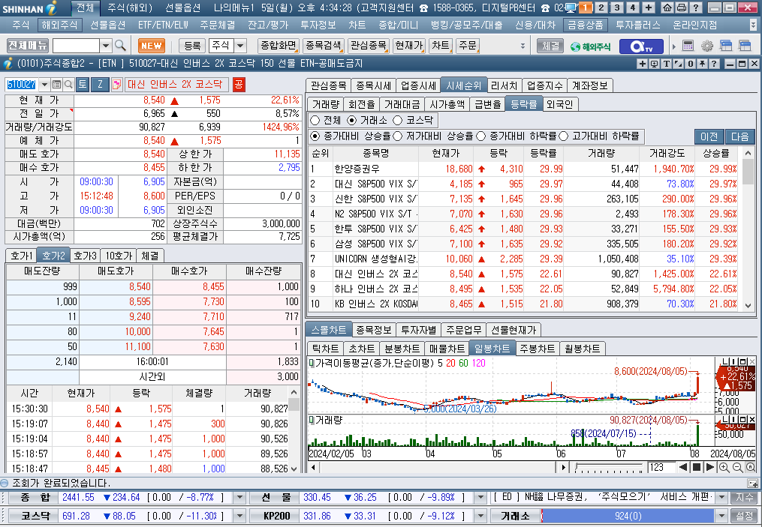Select the 거래소 radio button

click(352, 121)
